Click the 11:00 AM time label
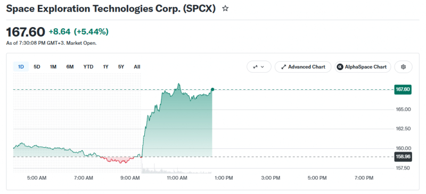This screenshot has width=426, height=194. 177,178
